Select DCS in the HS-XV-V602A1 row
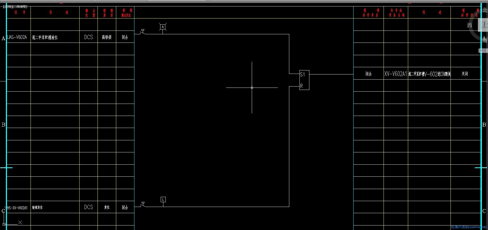This screenshot has width=488, height=230. (88, 207)
